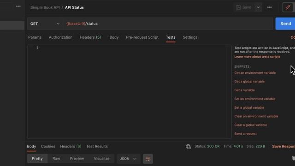Click the Size 226 B value
This screenshot has width=295, height=166.
(x=260, y=146)
